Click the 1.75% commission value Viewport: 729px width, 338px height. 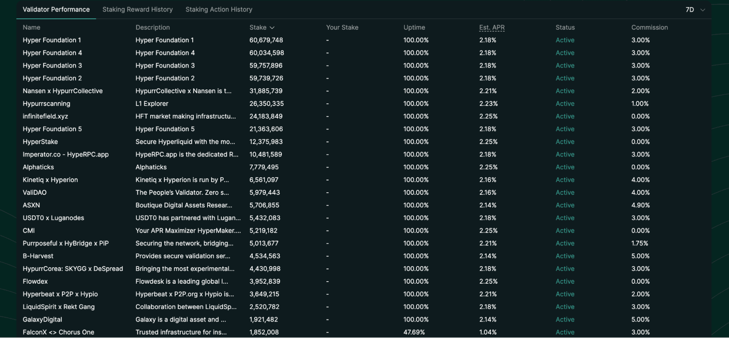pos(640,243)
